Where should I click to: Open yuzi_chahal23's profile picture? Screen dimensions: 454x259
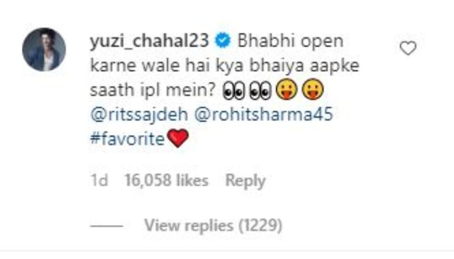pos(44,49)
